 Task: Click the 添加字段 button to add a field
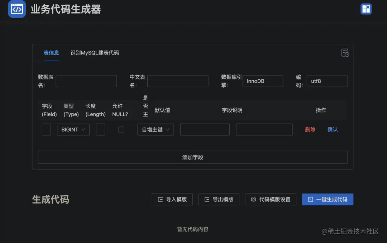tap(192, 157)
